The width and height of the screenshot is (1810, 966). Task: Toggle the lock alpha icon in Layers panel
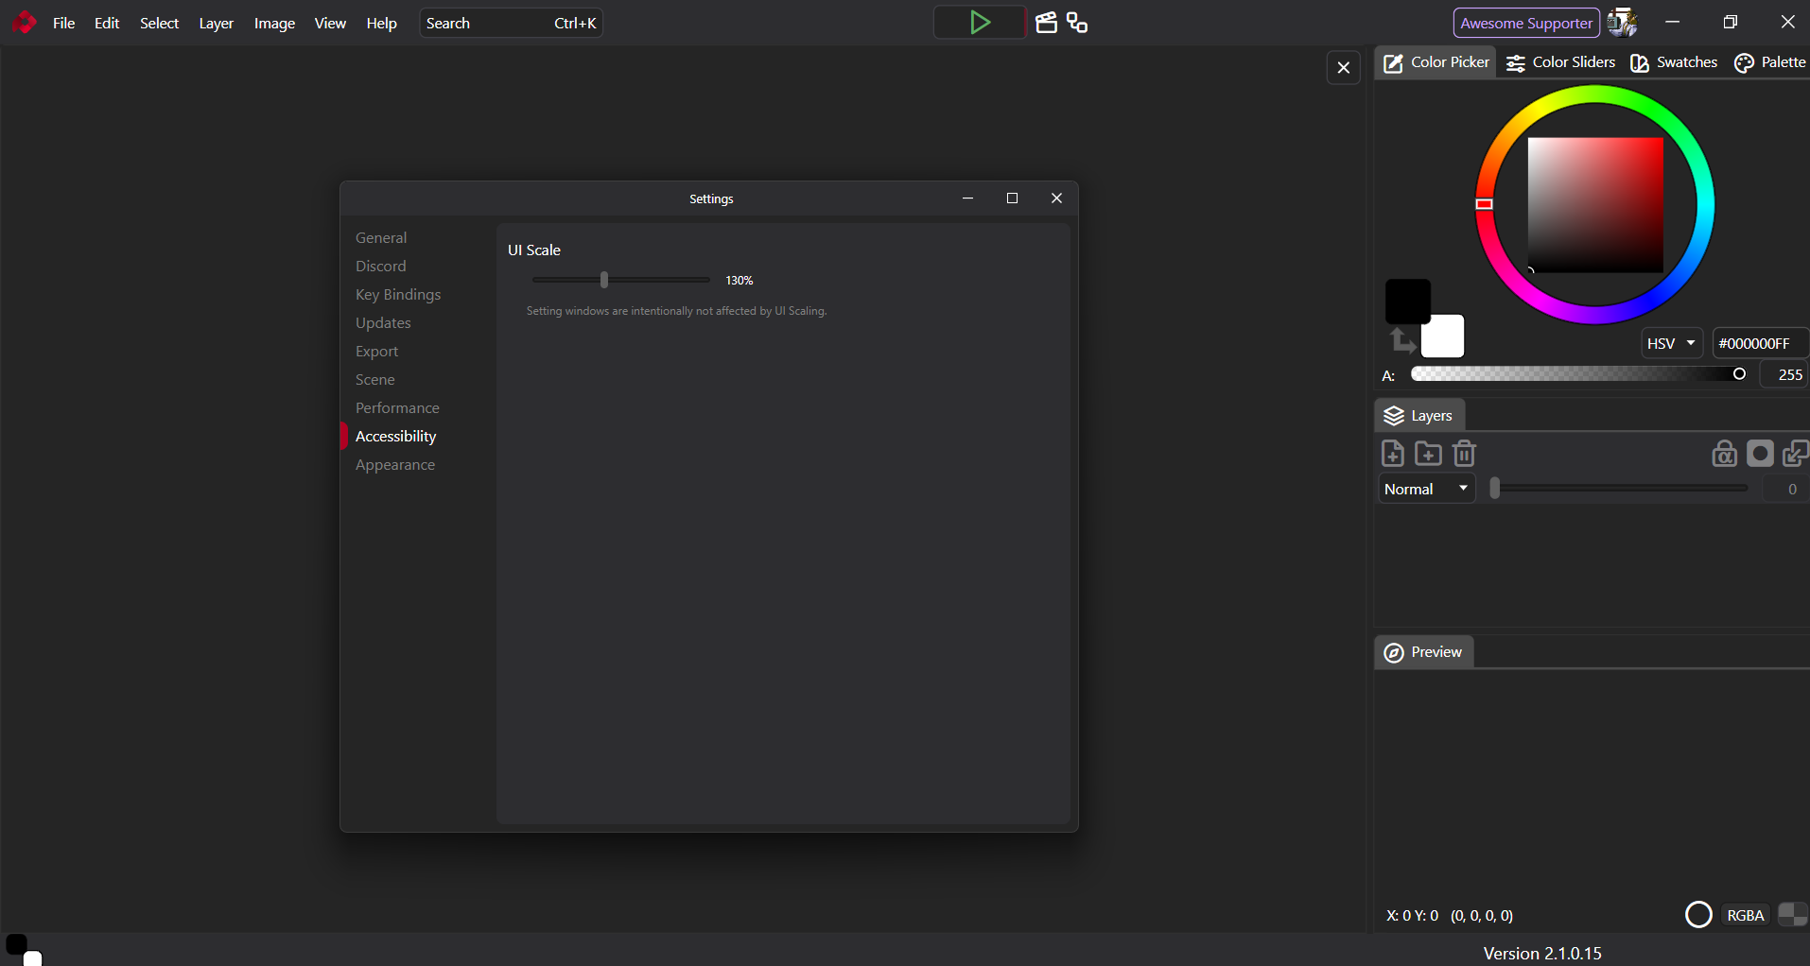tap(1724, 454)
